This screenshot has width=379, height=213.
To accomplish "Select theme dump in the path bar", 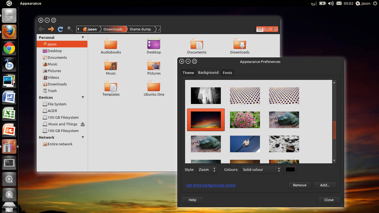I will pos(140,29).
